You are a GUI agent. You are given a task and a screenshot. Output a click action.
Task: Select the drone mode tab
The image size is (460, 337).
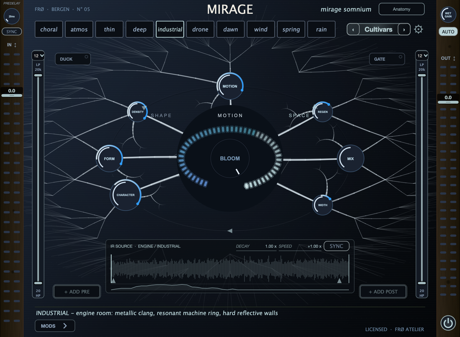pos(200,29)
